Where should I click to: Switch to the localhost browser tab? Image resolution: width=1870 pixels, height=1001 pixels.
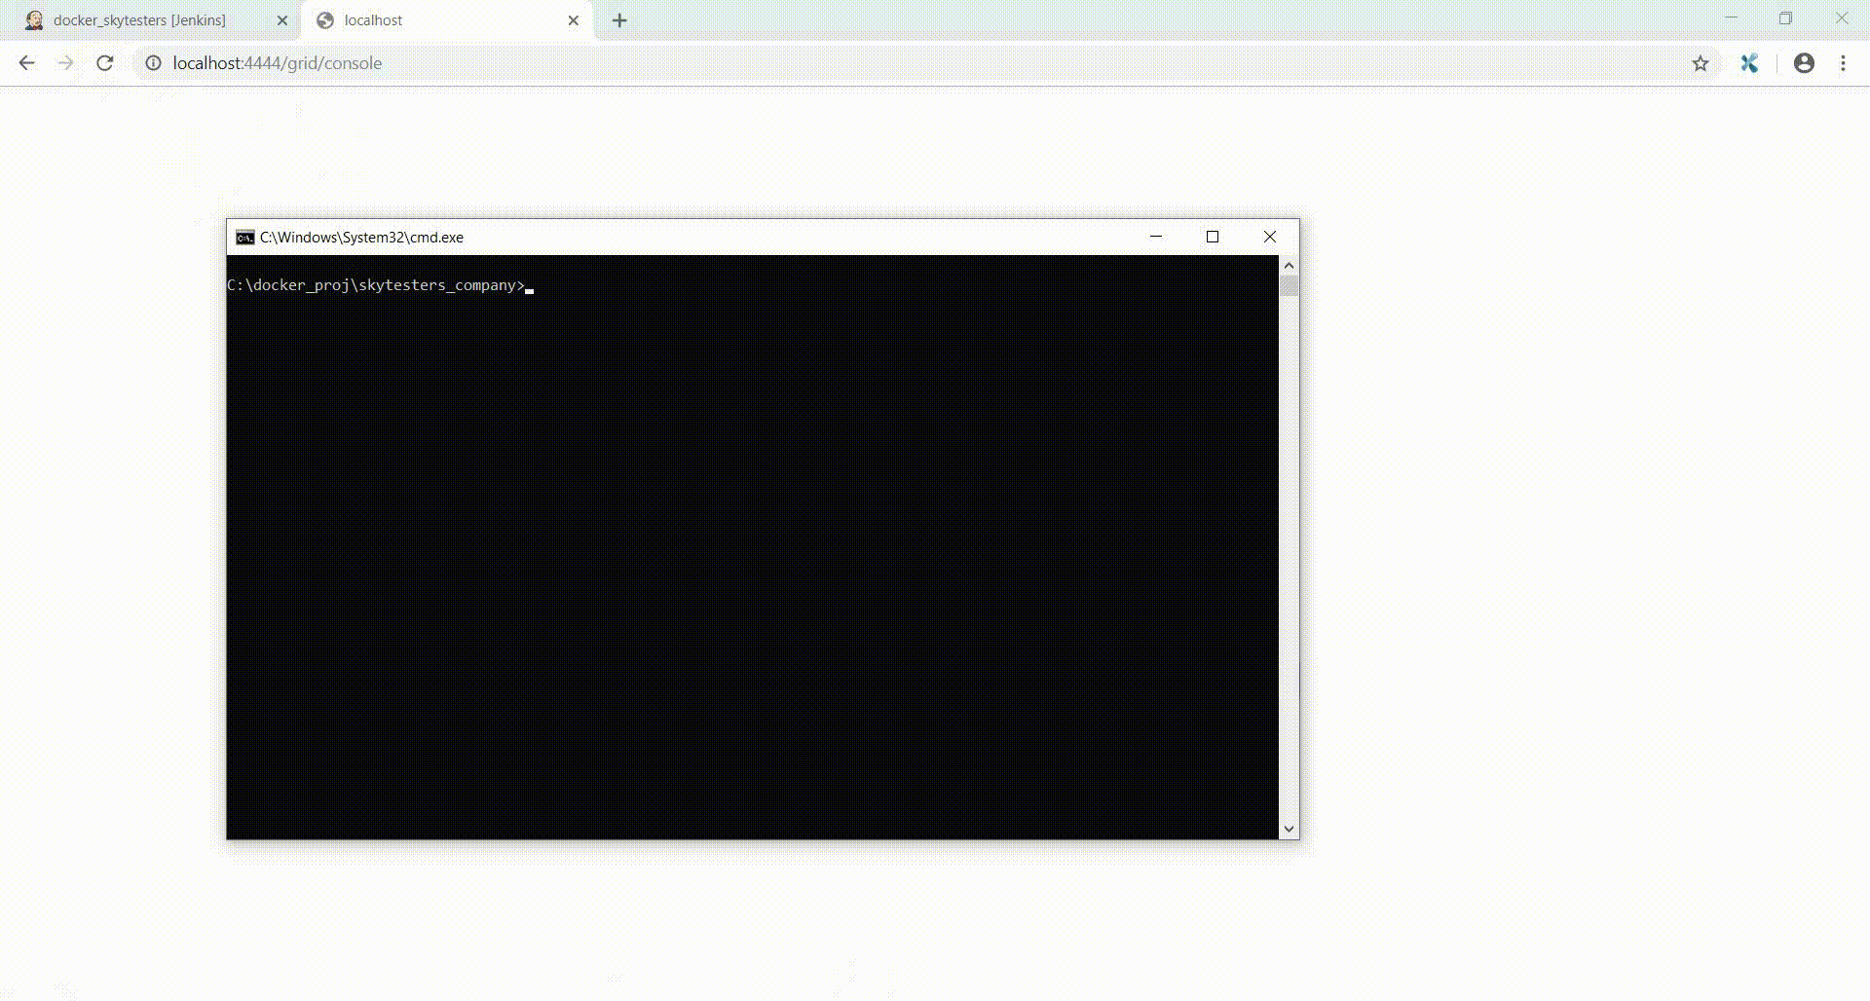(x=448, y=20)
